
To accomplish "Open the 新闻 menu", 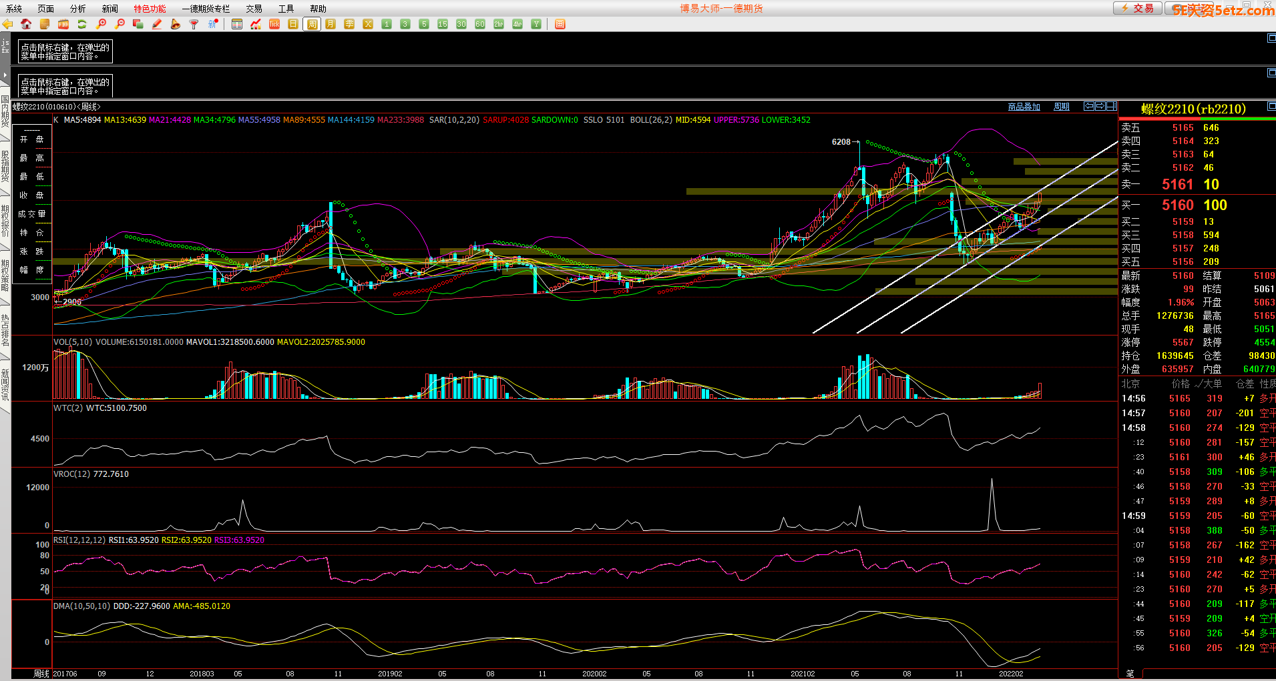I will pos(110,9).
